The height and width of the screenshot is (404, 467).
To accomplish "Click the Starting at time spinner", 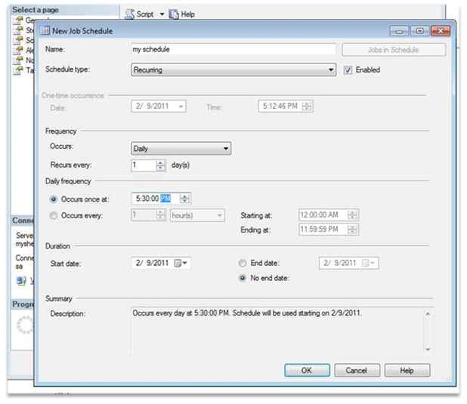I will tap(352, 214).
